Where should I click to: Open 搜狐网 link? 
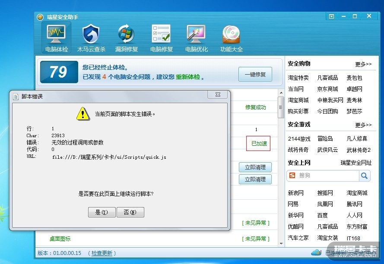[325, 193]
